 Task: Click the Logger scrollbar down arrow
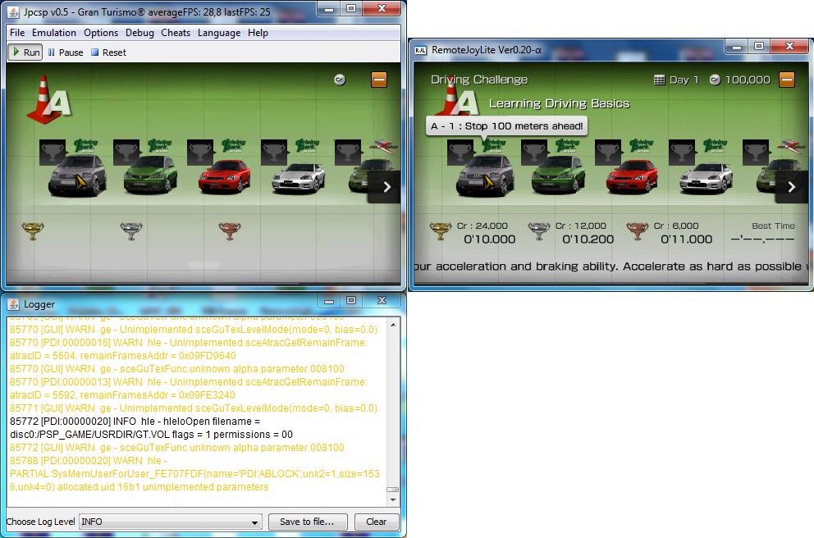[x=393, y=500]
